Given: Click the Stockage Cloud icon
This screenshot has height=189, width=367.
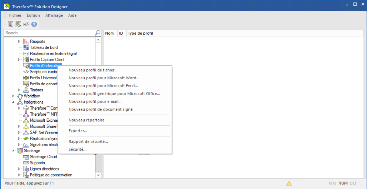Looking at the screenshot, I should point(26,157).
